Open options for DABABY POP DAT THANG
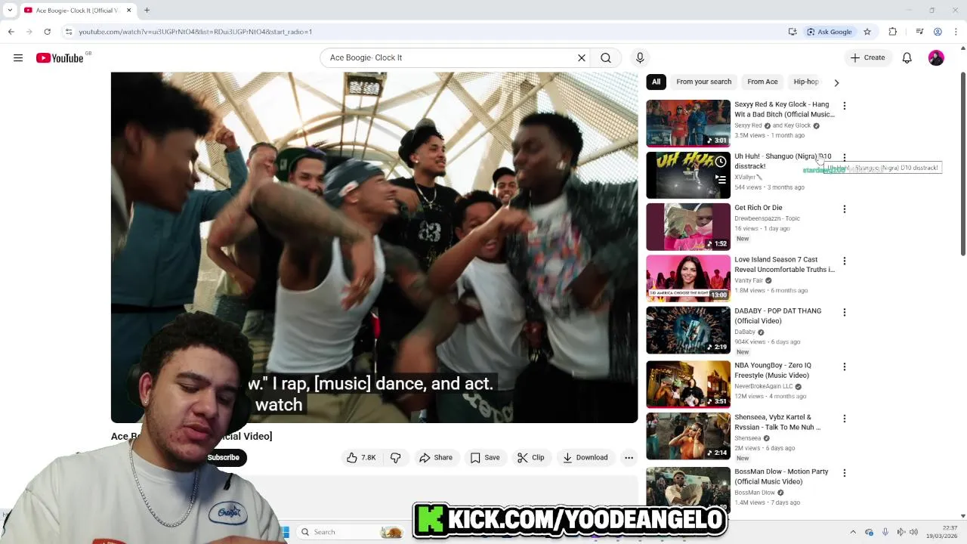 click(x=845, y=313)
